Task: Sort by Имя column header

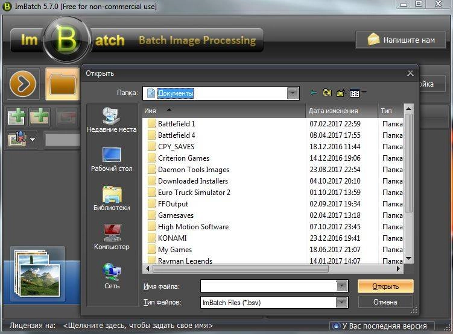Action: [224, 111]
